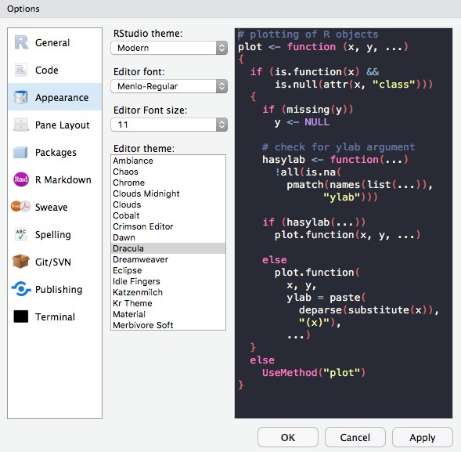
Task: Open the Sweave section label
Action: [52, 208]
